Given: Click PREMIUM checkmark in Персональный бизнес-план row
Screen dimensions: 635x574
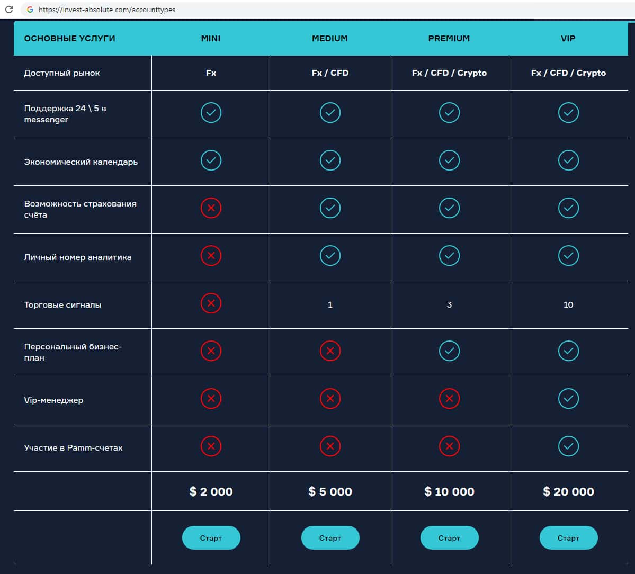Looking at the screenshot, I should [x=449, y=351].
